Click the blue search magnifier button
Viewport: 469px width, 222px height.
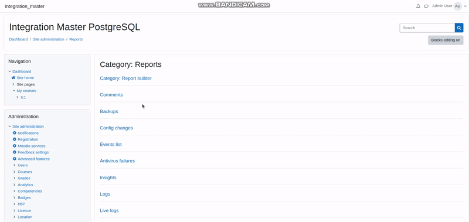tap(459, 28)
